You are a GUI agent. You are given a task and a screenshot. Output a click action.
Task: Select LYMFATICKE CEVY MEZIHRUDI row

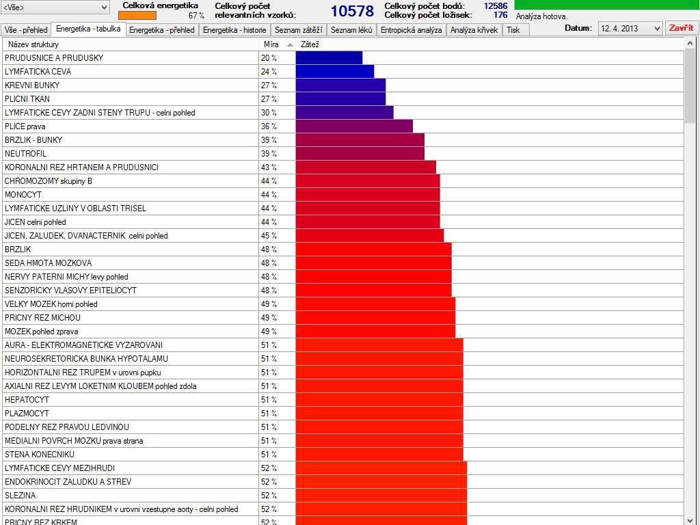click(x=343, y=468)
